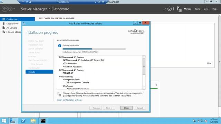
Task: Click the signal strength icon on the connection bar
Action: (x=30, y=2)
